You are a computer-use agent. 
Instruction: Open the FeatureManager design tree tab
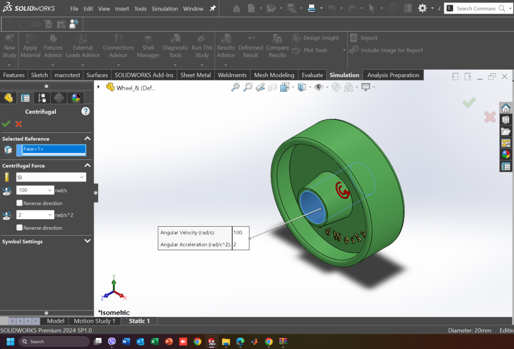[8, 98]
